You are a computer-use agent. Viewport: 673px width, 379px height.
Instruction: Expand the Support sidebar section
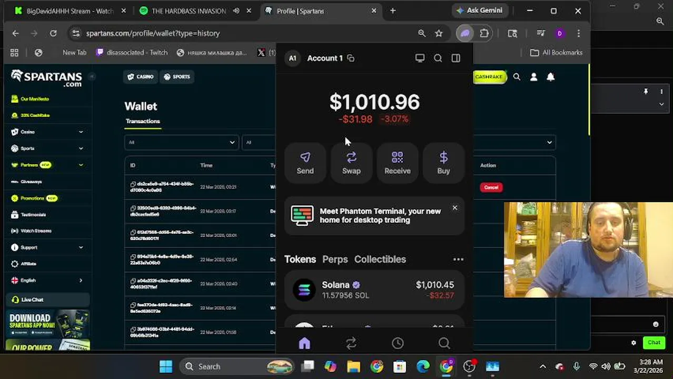(46, 247)
